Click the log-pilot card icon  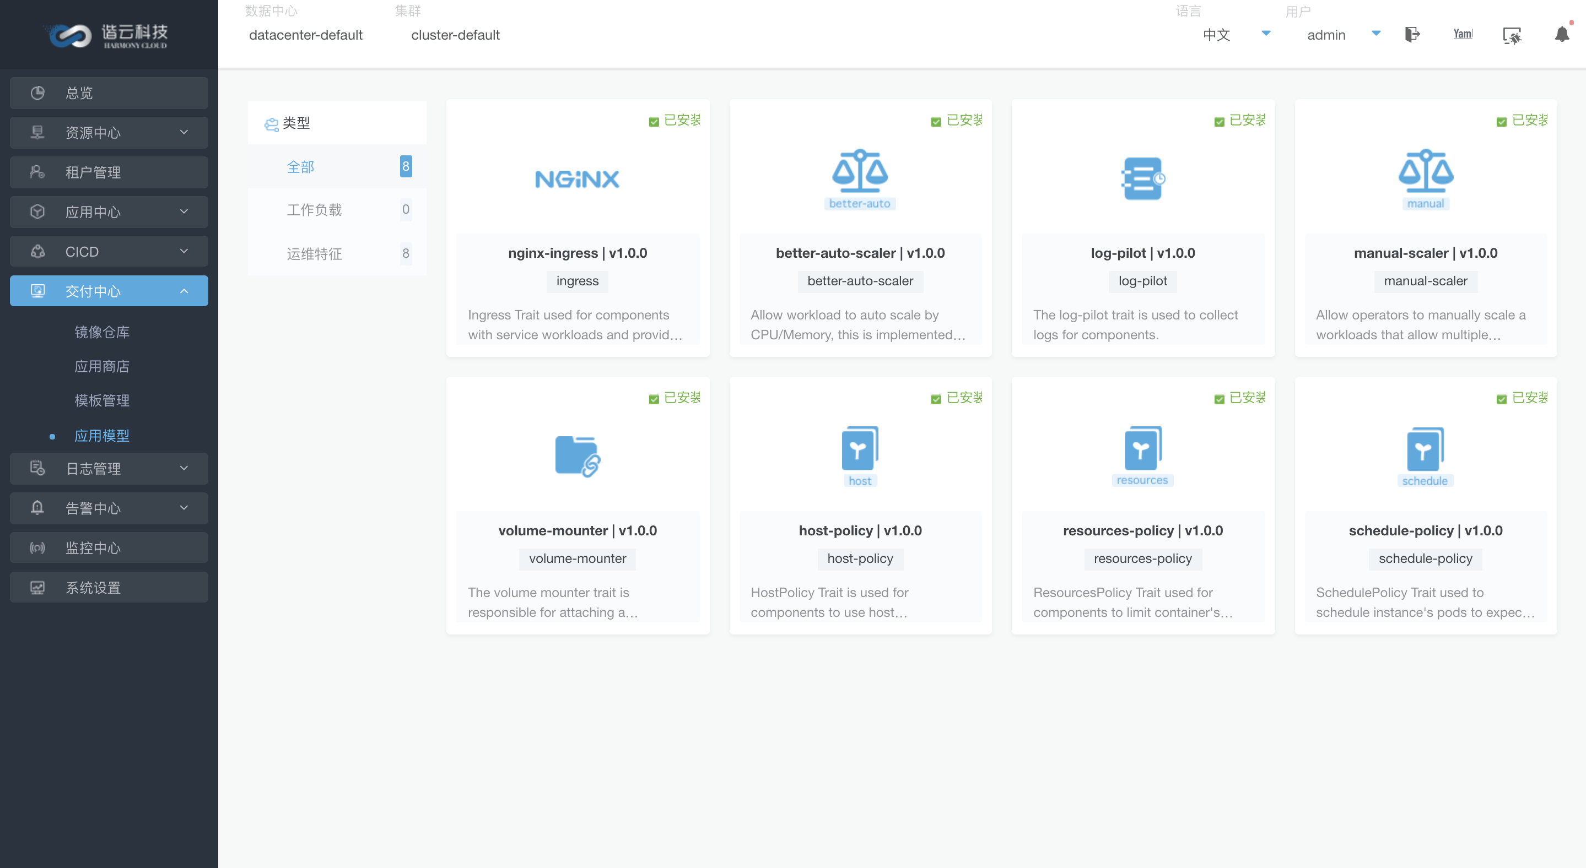click(1143, 179)
